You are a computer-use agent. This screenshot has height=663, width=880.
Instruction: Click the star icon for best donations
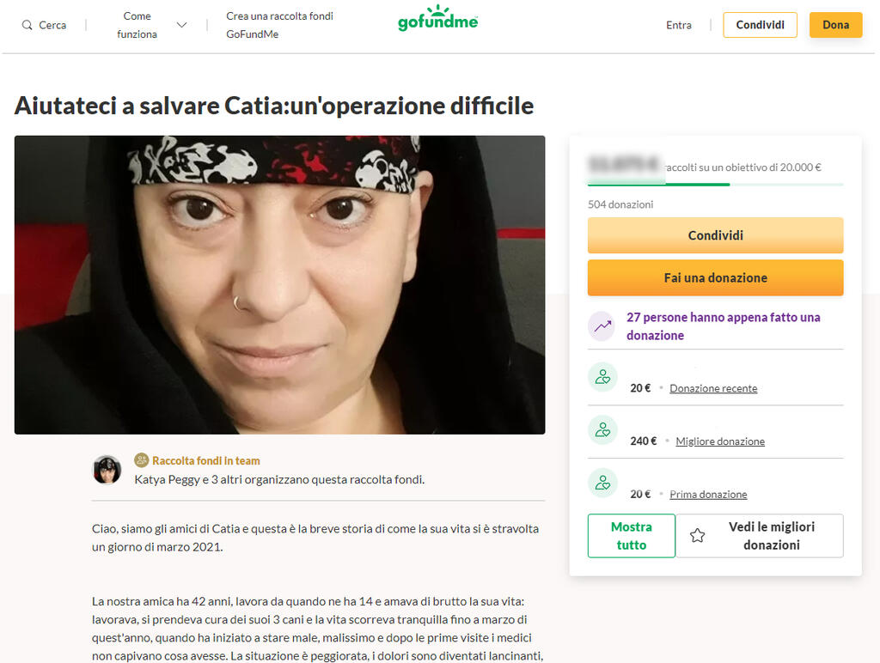pos(697,536)
